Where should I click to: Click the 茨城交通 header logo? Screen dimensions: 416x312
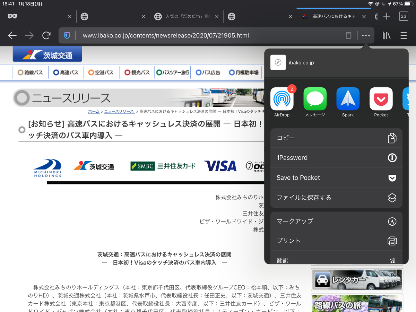pyautogui.click(x=47, y=54)
